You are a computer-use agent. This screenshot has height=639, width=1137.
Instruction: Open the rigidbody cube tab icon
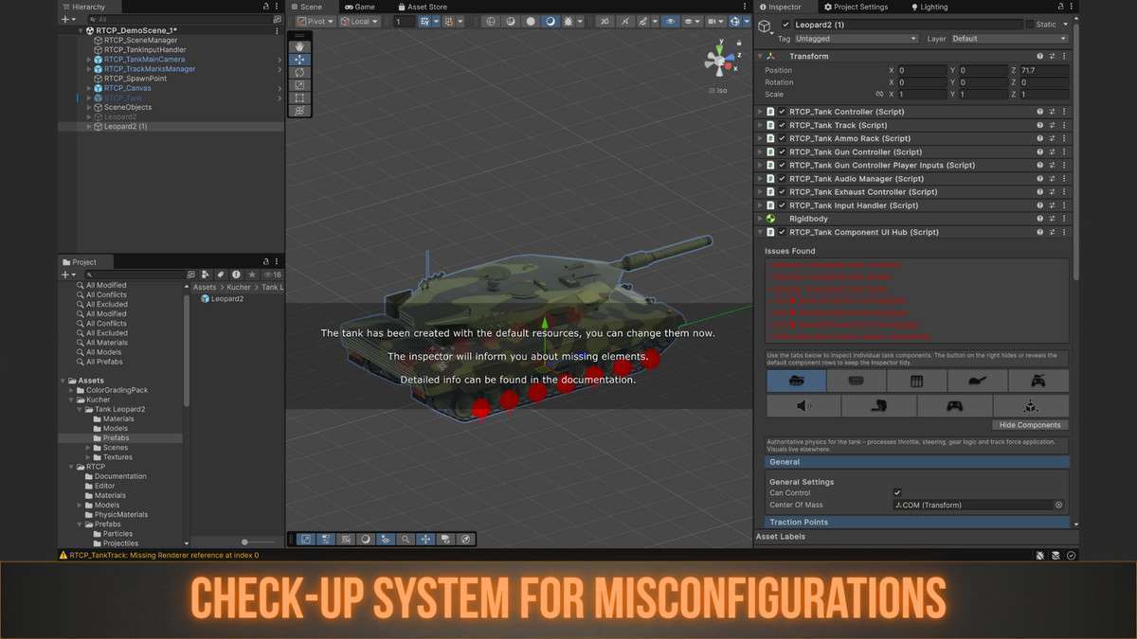click(x=1031, y=406)
